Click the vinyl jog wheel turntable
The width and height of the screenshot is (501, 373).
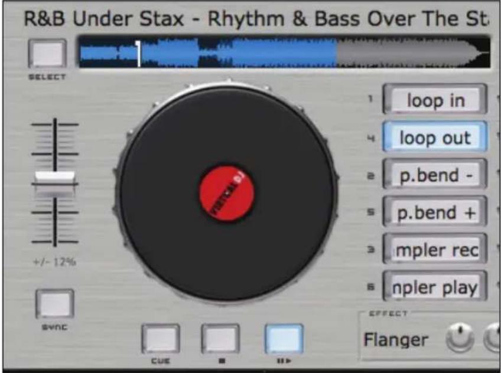[x=226, y=193]
